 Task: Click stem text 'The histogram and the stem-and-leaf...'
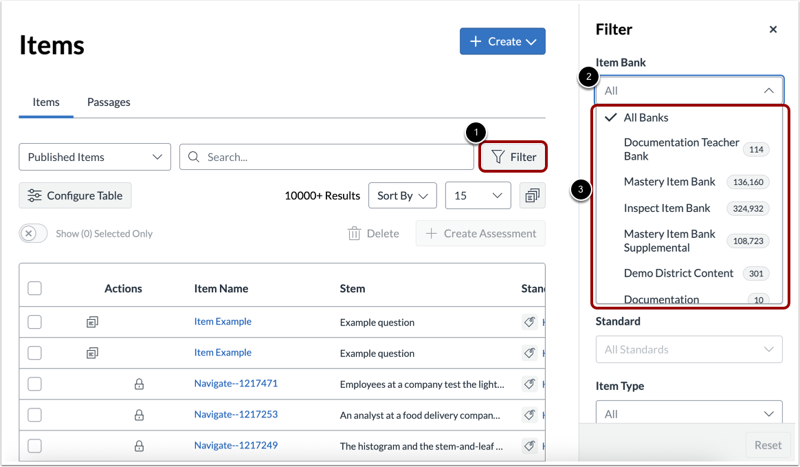coord(421,446)
